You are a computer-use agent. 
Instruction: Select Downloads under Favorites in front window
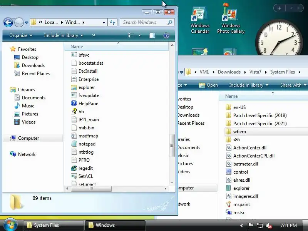coord(33,65)
